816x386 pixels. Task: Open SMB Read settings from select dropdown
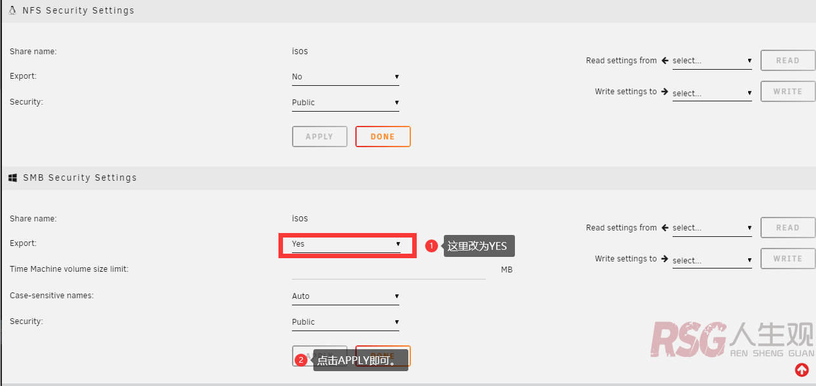[712, 228]
